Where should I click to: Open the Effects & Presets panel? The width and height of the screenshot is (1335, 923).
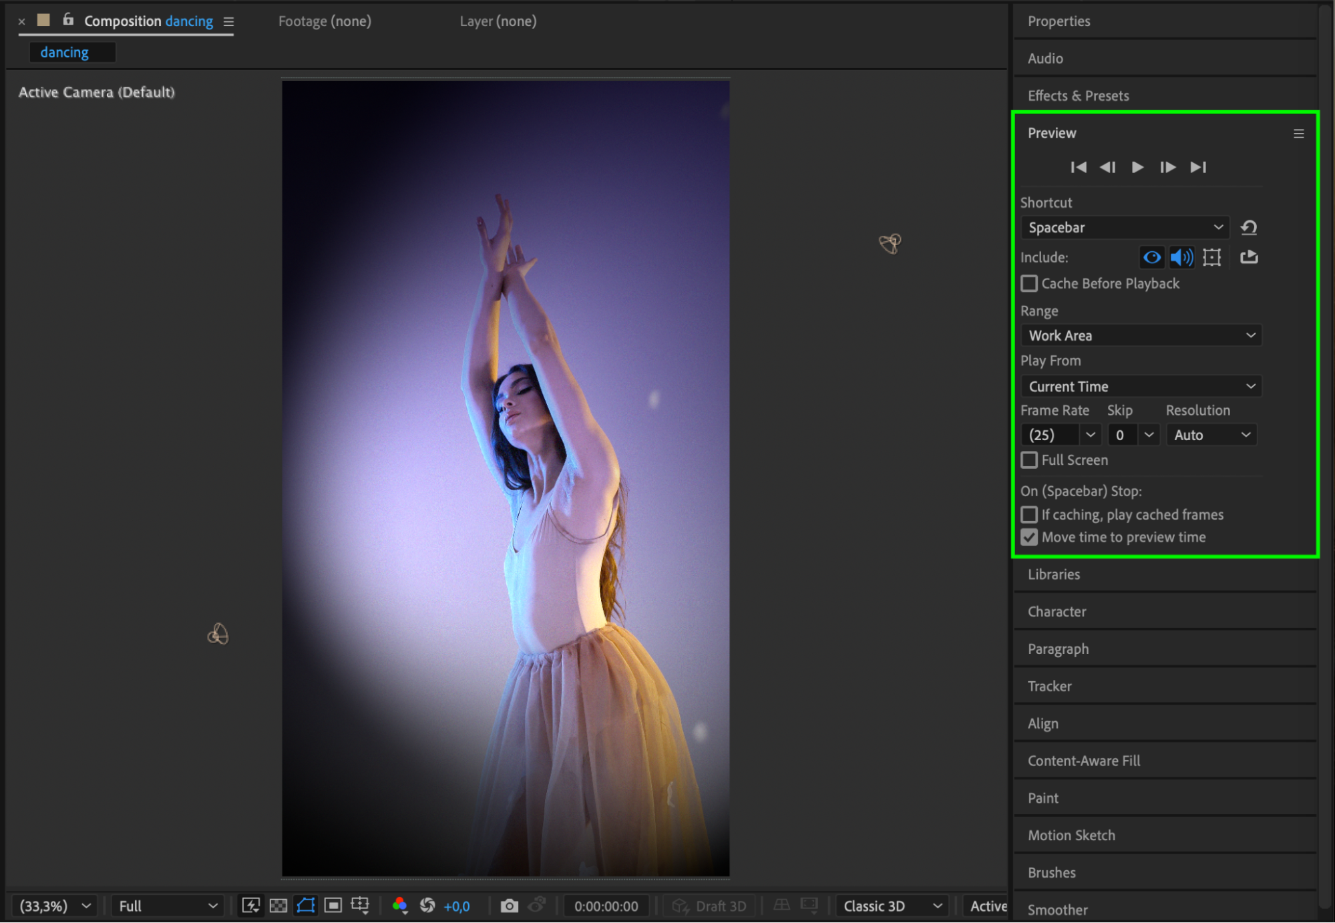click(x=1078, y=96)
